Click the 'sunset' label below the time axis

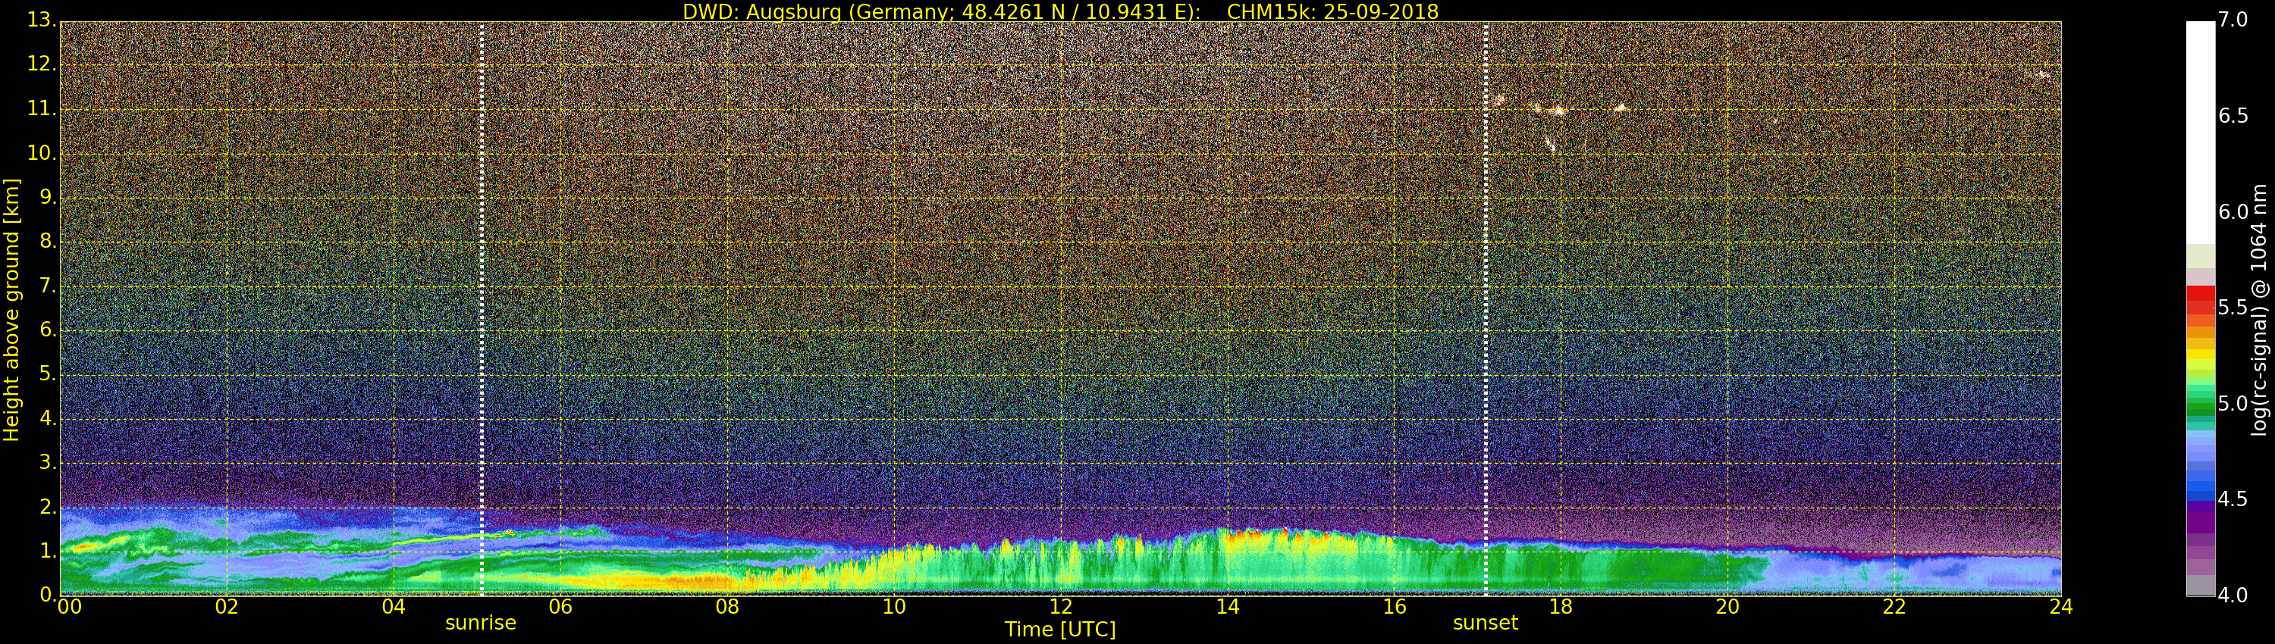coord(1485,623)
